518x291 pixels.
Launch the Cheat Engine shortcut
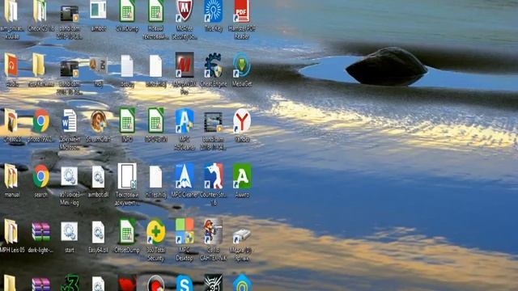213,65
